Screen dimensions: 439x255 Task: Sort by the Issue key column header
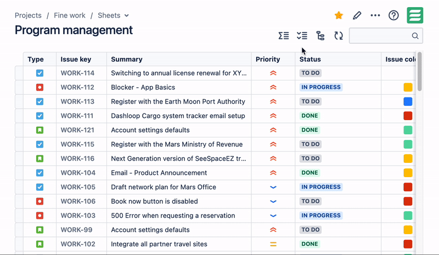(76, 59)
